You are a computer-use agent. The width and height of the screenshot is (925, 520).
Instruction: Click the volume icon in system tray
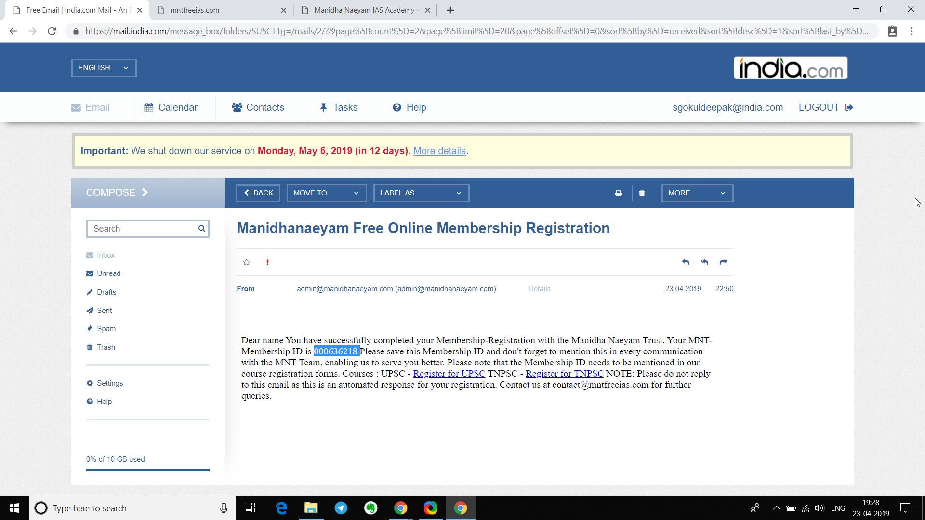tap(819, 508)
